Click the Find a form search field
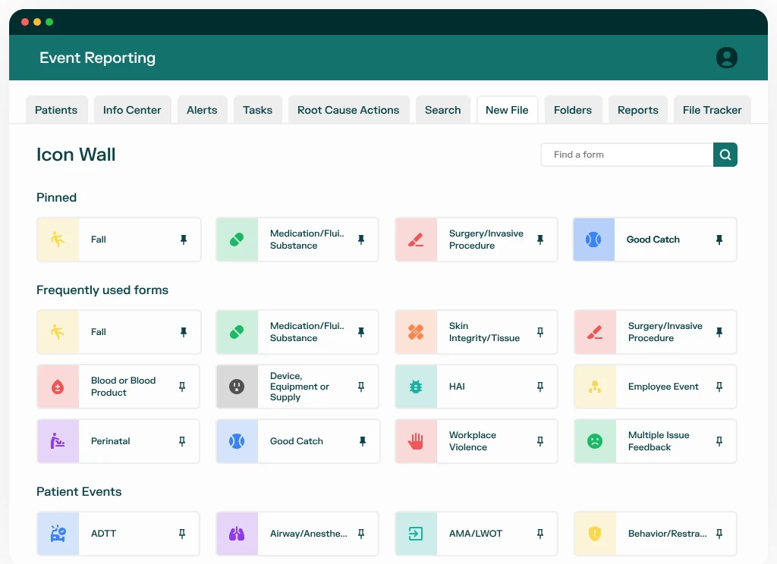This screenshot has width=777, height=564. pyautogui.click(x=627, y=155)
